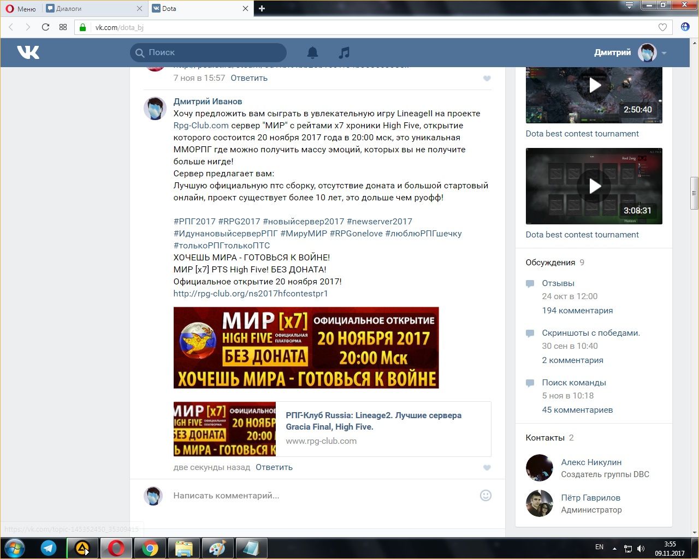Open 194 комментария link

click(x=577, y=311)
